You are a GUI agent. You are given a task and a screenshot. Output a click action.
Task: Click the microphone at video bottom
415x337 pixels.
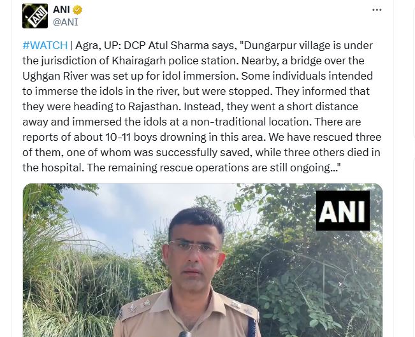coord(186,334)
